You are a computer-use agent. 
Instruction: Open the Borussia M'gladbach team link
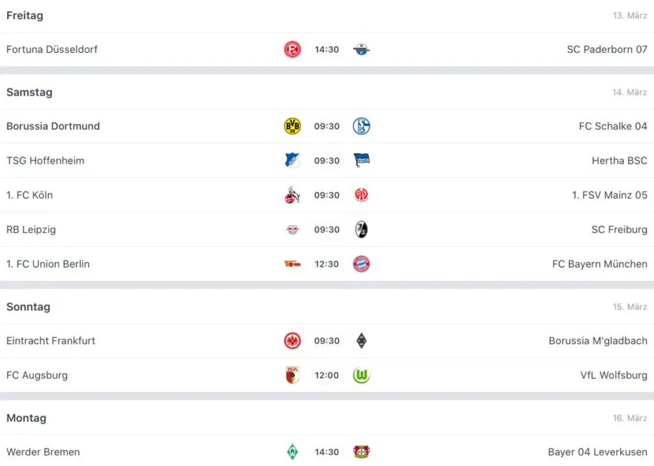(x=598, y=341)
